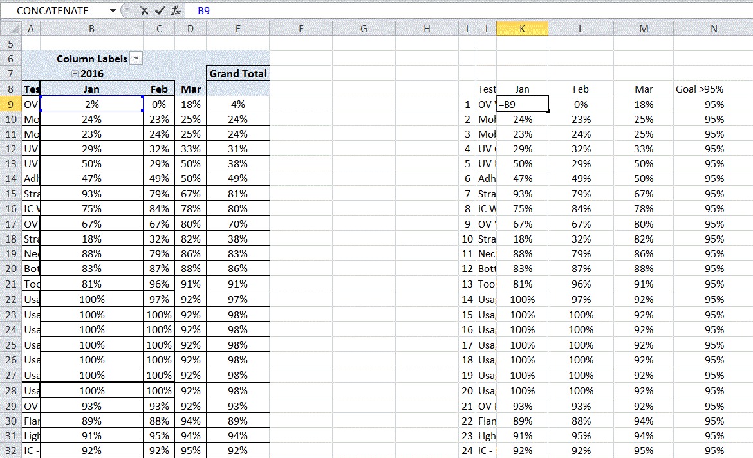Click the Grand Total header cell

[237, 73]
